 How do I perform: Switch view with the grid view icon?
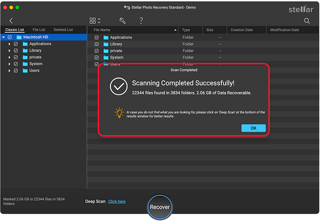click(x=93, y=21)
